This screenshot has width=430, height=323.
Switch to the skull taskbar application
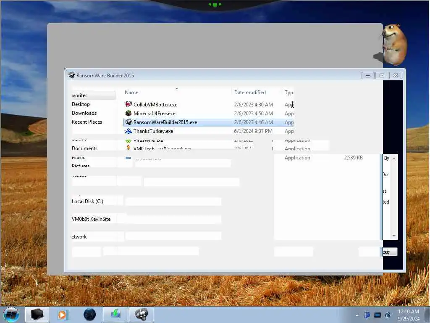[142, 315]
